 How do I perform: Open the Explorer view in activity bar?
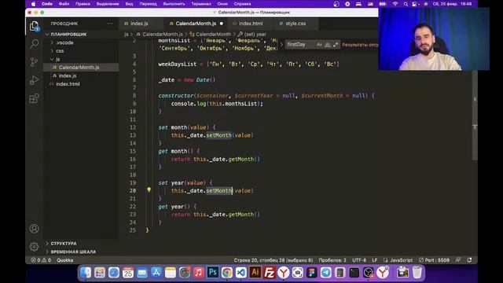click(x=34, y=26)
